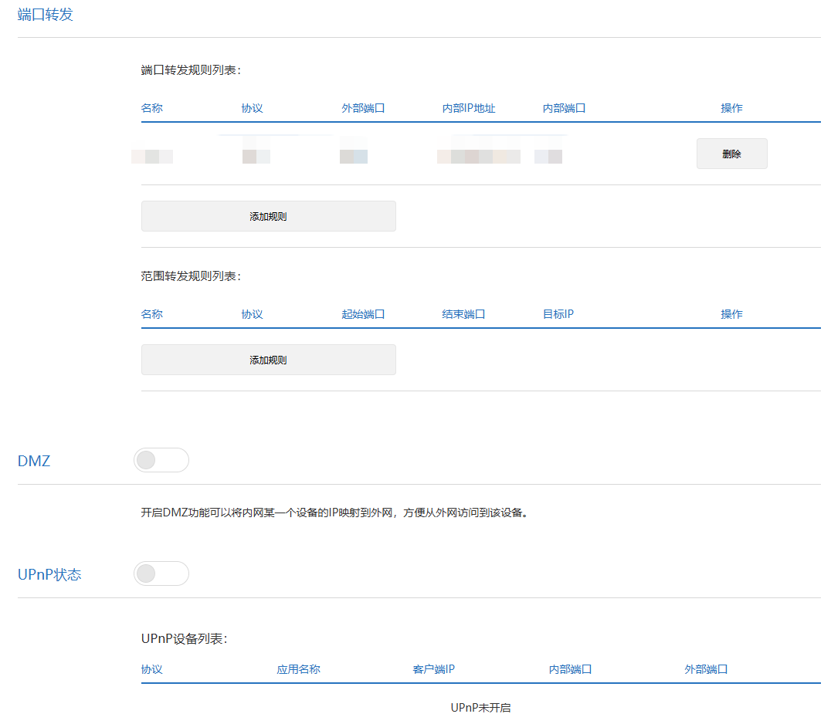Click the UPnP未开启 status message
The height and width of the screenshot is (724, 831).
pos(480,708)
